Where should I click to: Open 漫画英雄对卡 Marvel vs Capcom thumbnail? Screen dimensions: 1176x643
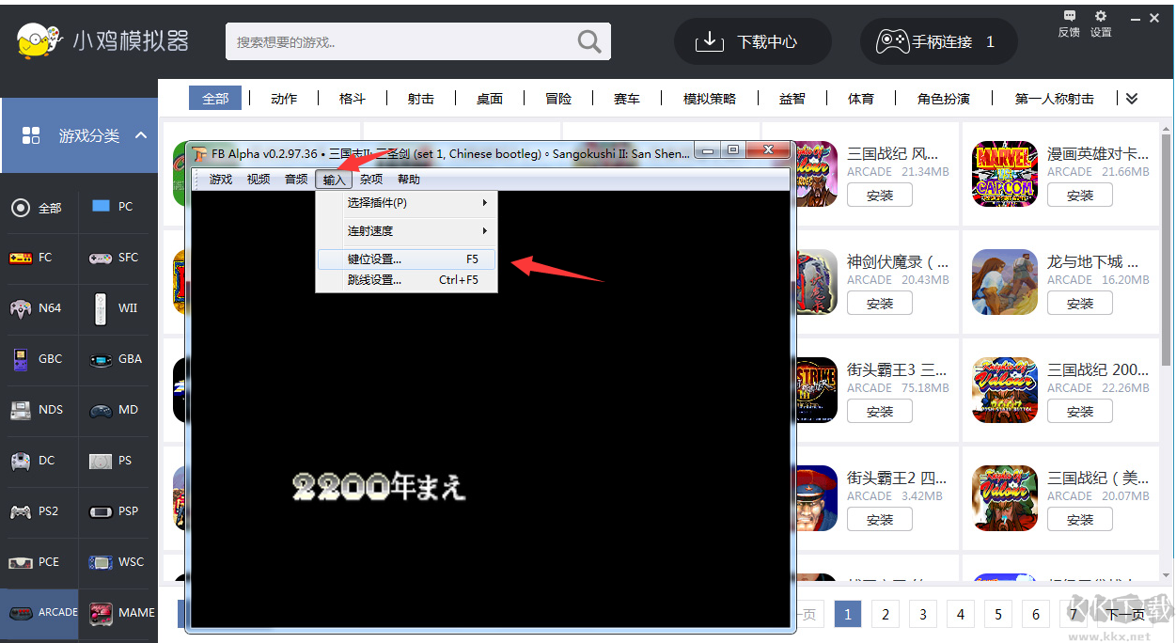tap(1004, 174)
